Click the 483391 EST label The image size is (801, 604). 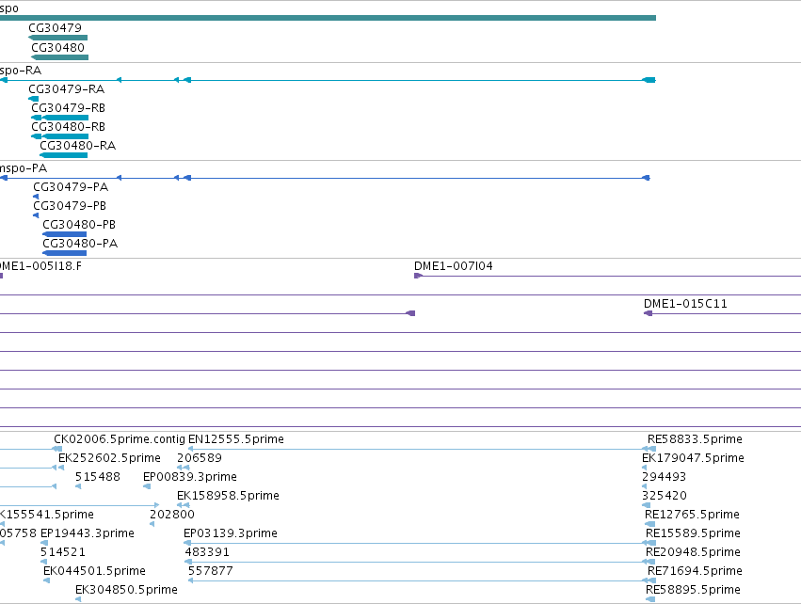coord(207,552)
